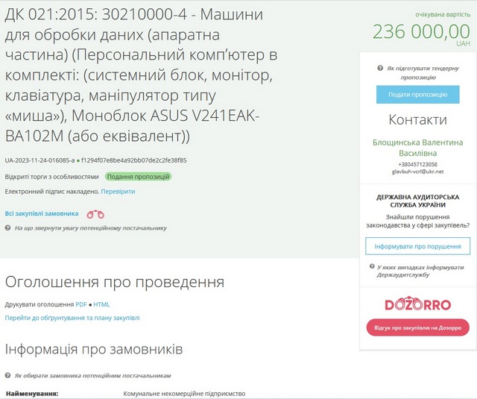This screenshot has height=399, width=477.
Task: Click the red handcuffs icon
Action: tap(95, 214)
